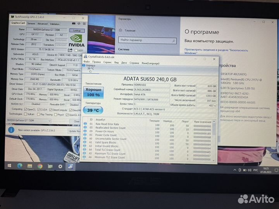
Task: Click Lookup button in GPU-Z
Action: (x=77, y=31)
